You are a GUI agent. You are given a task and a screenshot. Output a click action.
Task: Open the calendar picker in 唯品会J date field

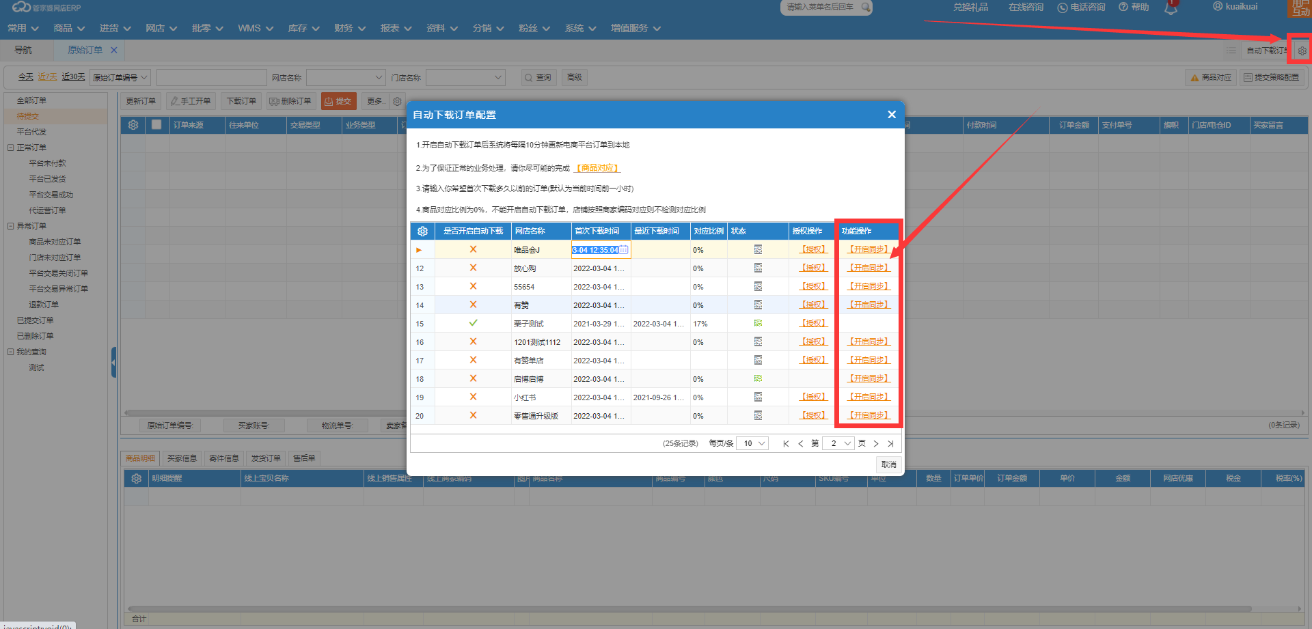point(623,250)
